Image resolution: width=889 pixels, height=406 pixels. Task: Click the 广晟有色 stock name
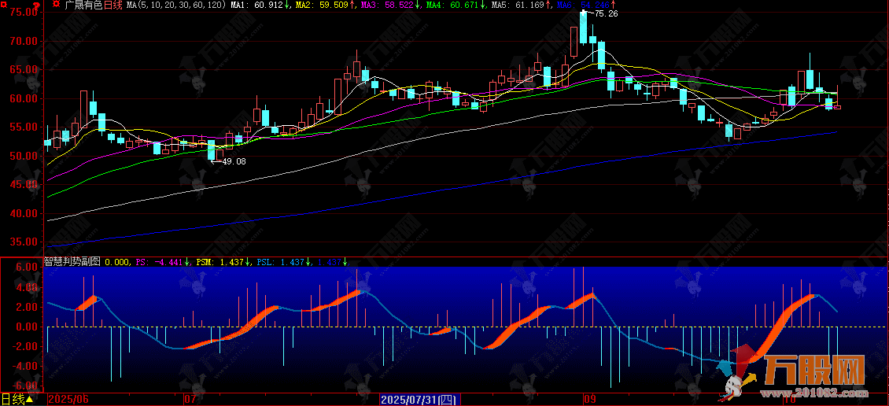[x=83, y=6]
